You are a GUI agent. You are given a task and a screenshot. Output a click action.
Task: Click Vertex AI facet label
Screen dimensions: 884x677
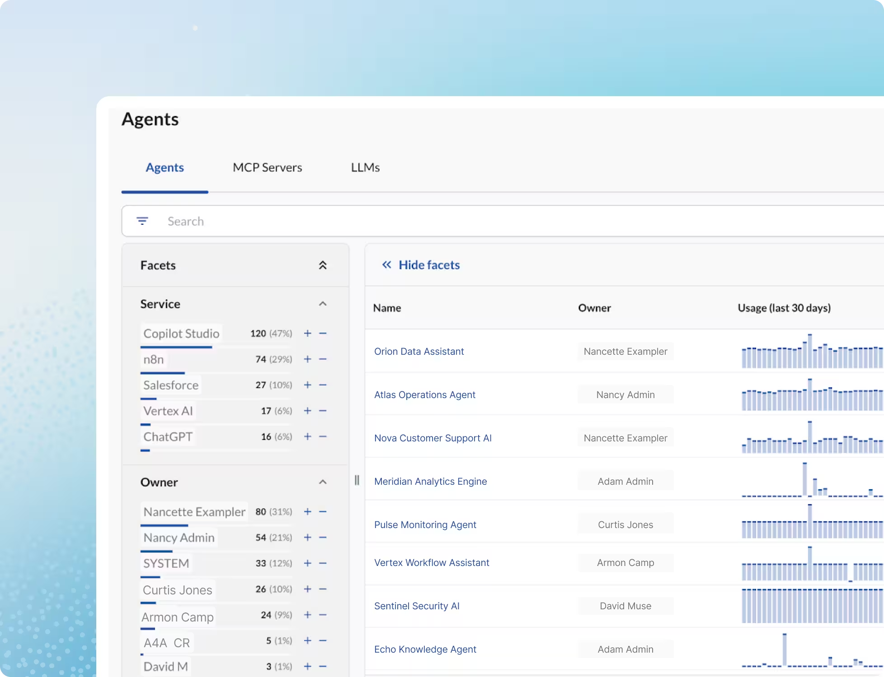[x=168, y=411]
